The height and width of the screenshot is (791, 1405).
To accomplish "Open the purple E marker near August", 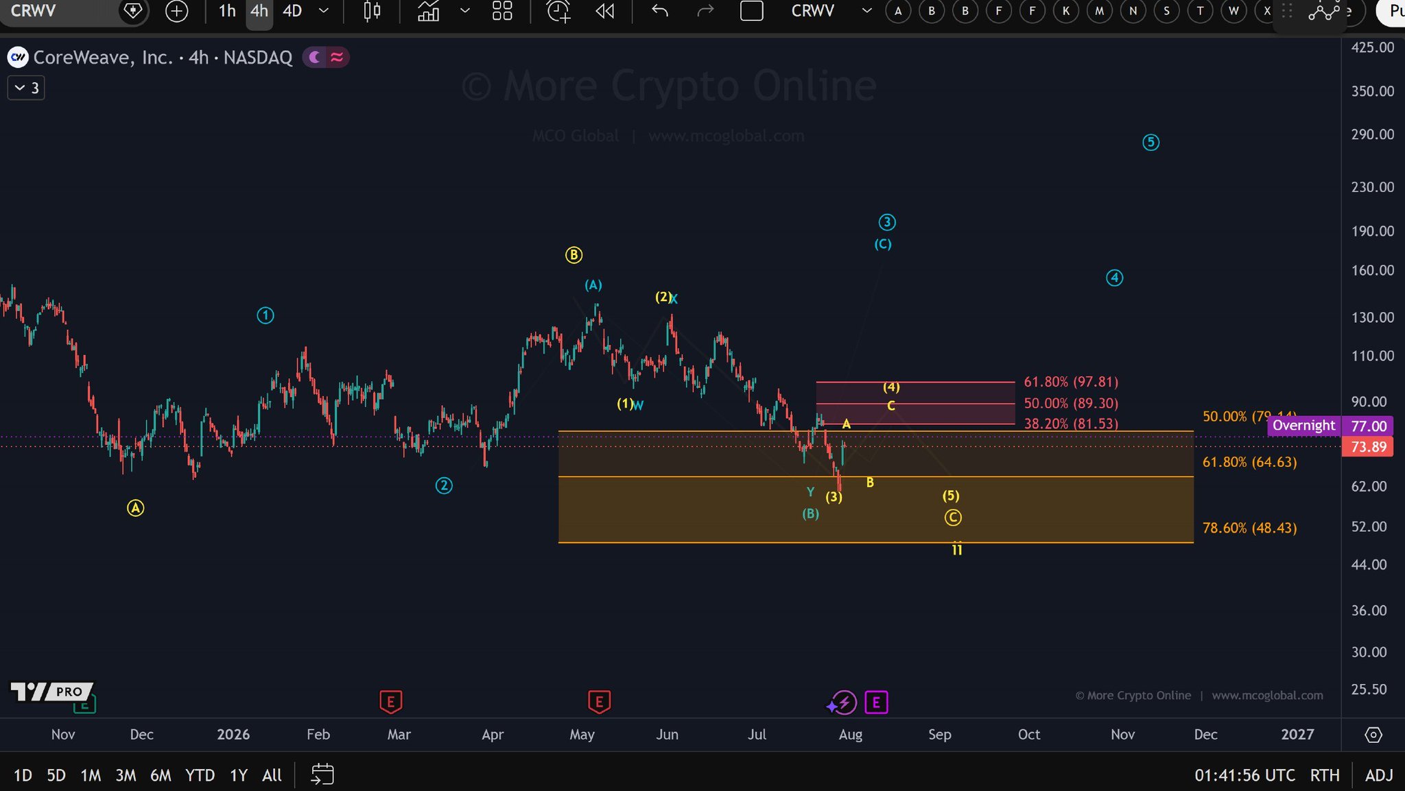I will coord(877,703).
